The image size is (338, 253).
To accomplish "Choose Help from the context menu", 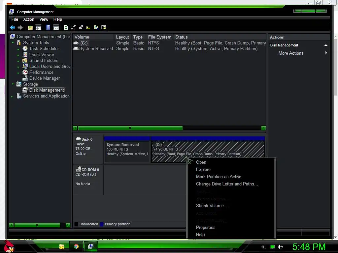I will (231, 235).
